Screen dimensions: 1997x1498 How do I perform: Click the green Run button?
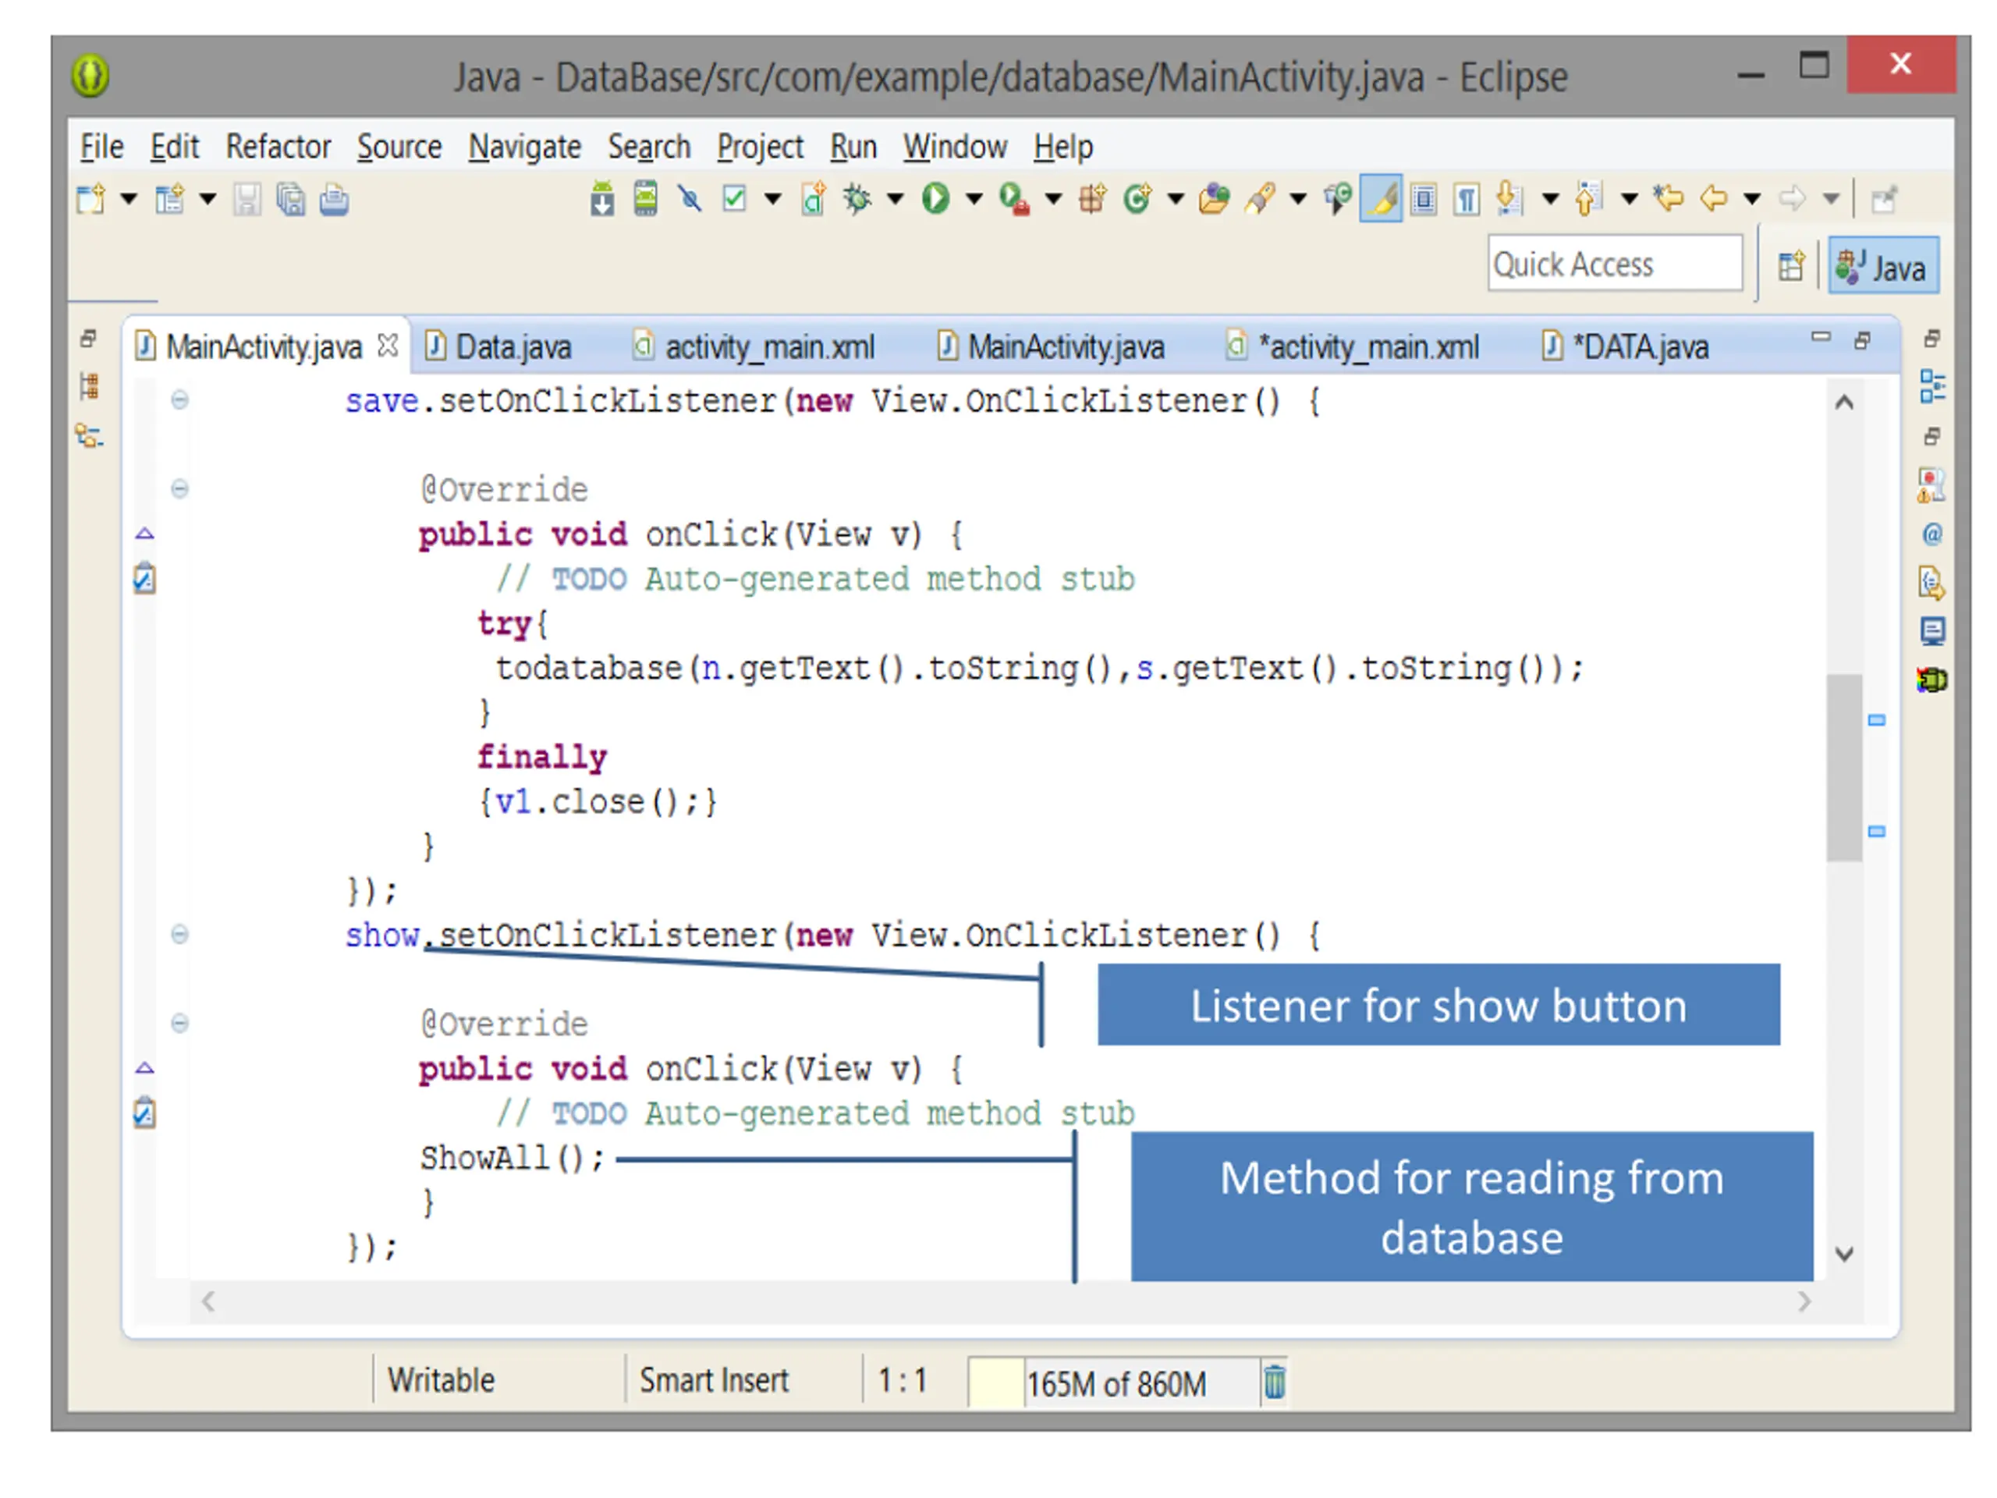pos(936,199)
